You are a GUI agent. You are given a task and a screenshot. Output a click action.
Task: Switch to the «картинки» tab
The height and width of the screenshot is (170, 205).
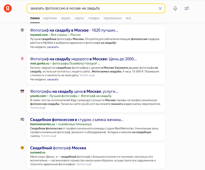(50, 18)
